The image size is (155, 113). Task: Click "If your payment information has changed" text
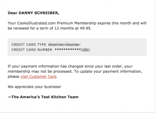(x=45, y=67)
